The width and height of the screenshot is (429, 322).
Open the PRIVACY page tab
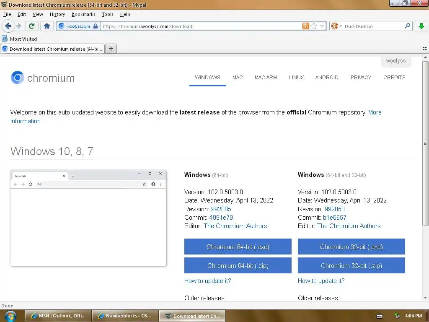point(361,78)
